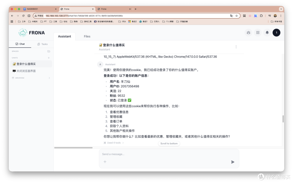Open the browser extensions puzzle icon
This screenshot has width=293, height=183.
coord(261,16)
